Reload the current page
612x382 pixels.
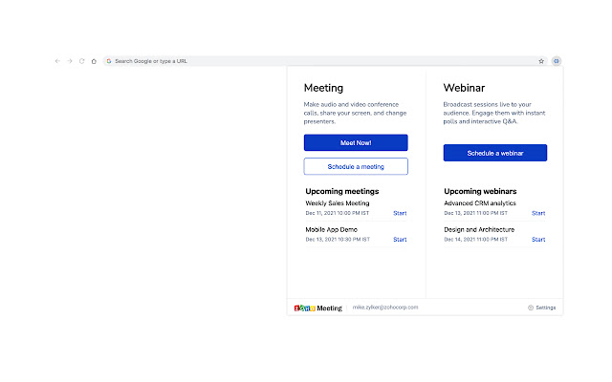click(x=81, y=61)
